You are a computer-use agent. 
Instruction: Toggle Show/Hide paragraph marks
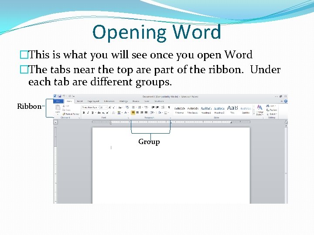(x=169, y=107)
